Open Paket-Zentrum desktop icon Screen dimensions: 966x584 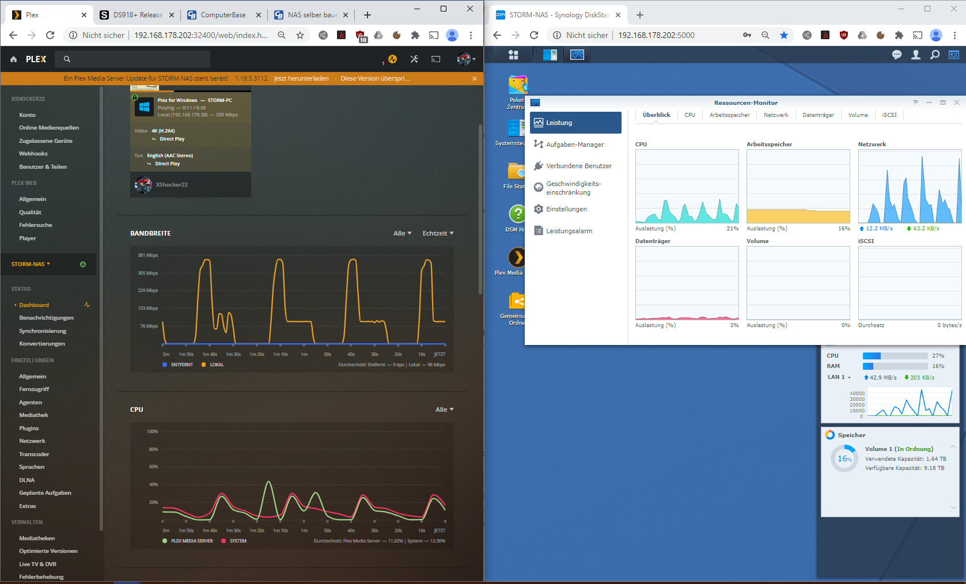click(x=517, y=92)
